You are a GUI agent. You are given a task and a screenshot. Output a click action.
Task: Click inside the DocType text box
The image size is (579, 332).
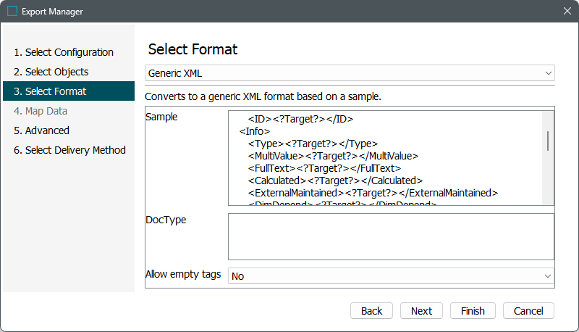pyautogui.click(x=391, y=236)
